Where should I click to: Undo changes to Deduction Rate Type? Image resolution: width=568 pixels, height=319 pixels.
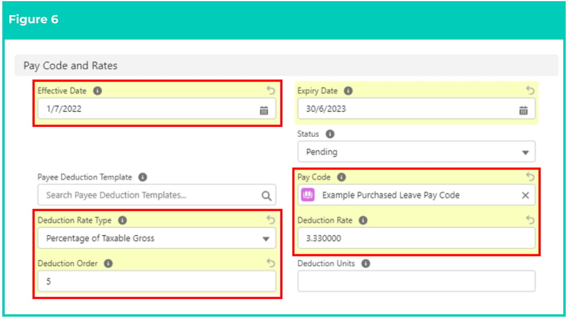tap(271, 219)
